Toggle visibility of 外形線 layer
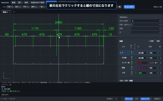163x101 pixels. [132, 58]
